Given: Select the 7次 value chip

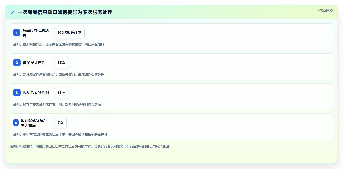Looking at the screenshot, I should tap(60, 123).
